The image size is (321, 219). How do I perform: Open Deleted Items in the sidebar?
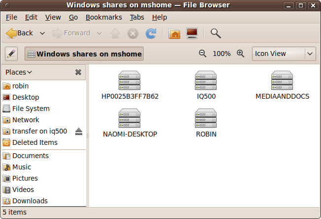(44, 142)
